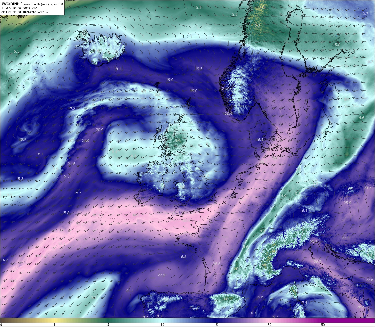Click the map value 22.9

coord(161,275)
